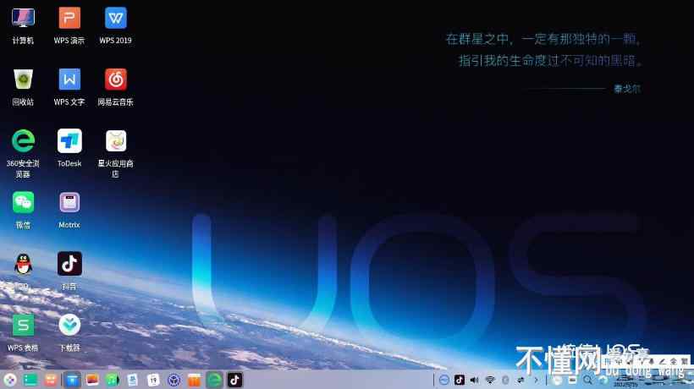Launch 360安全浏览器 desktop icon
This screenshot has height=389, width=694.
[x=23, y=141]
